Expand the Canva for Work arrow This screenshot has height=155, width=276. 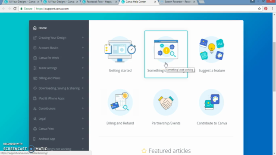pos(83,58)
